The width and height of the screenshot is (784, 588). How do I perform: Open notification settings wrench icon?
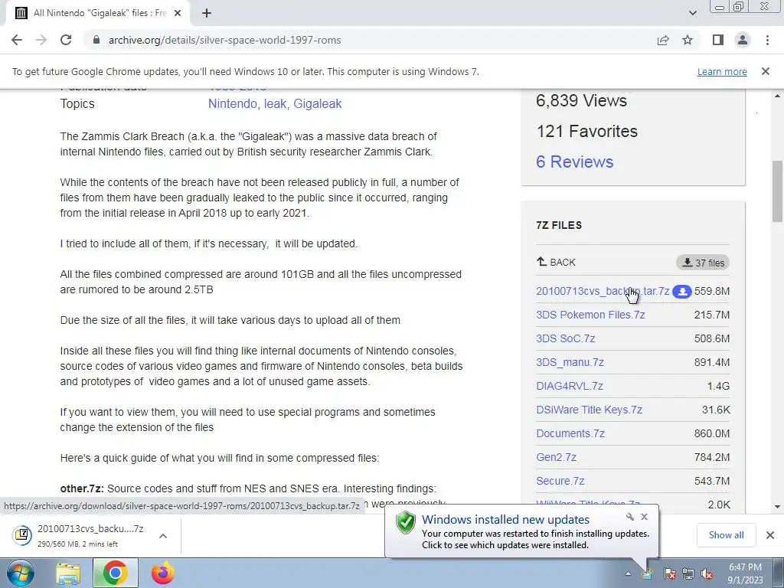pos(630,517)
